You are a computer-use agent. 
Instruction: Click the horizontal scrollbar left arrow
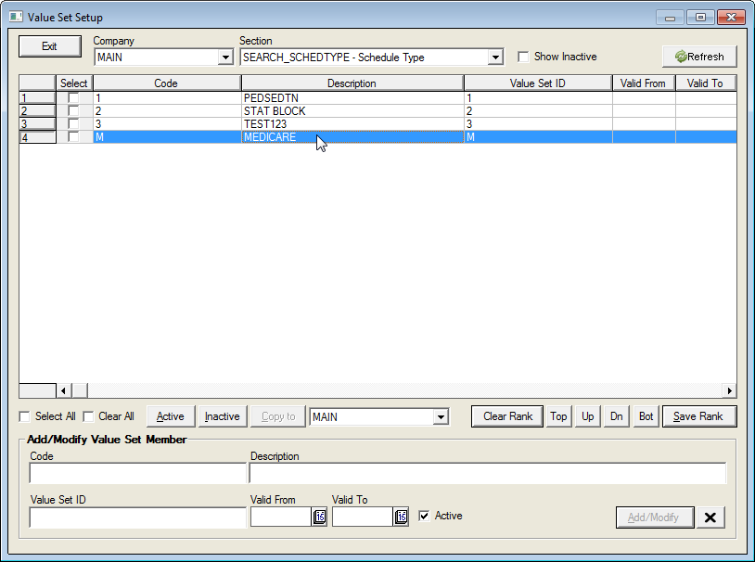pyautogui.click(x=64, y=391)
